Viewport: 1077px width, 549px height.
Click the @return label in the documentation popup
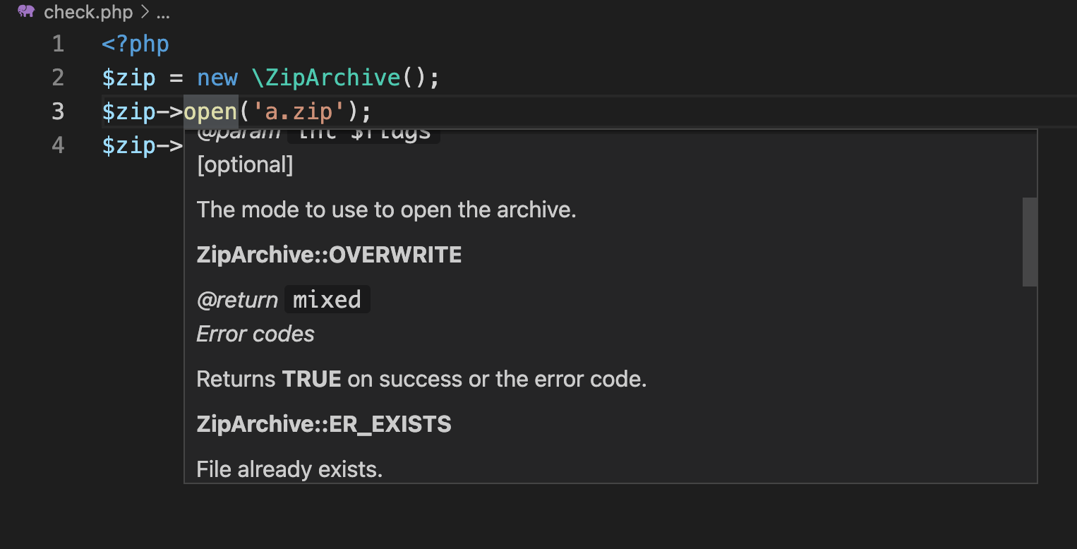coord(237,299)
